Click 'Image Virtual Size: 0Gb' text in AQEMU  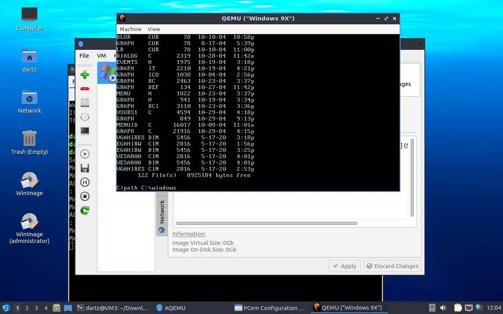pyautogui.click(x=203, y=243)
